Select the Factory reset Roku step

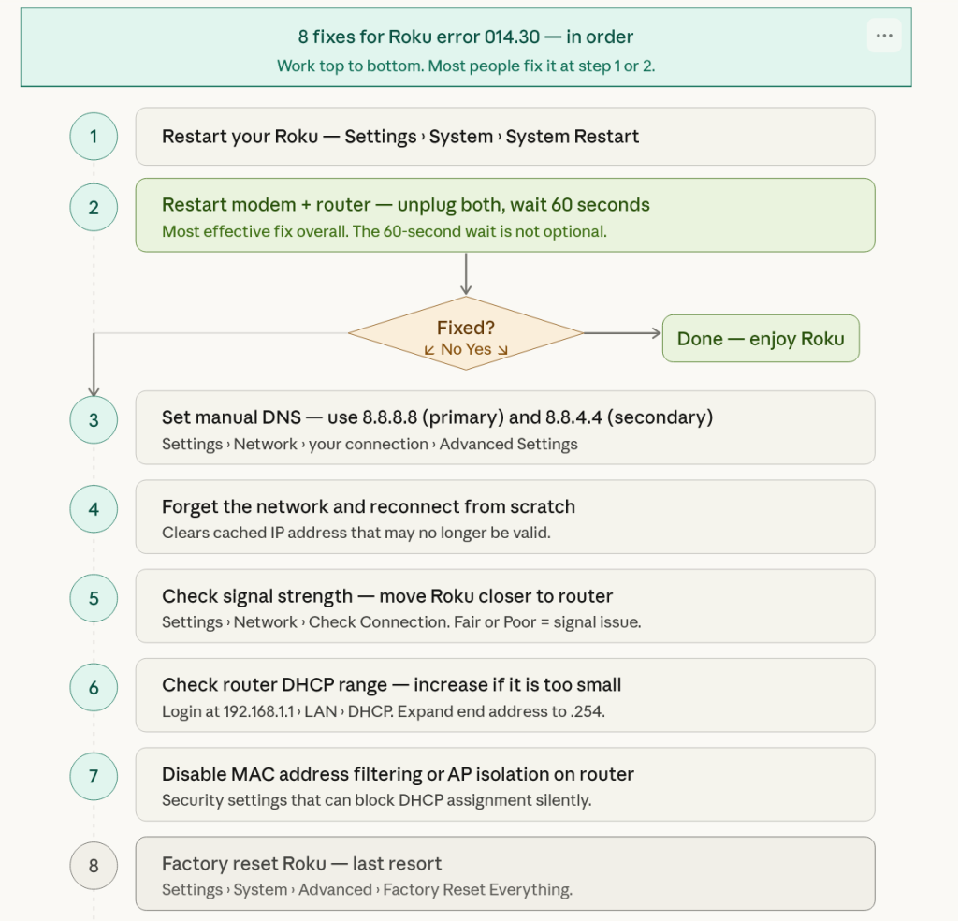[505, 873]
